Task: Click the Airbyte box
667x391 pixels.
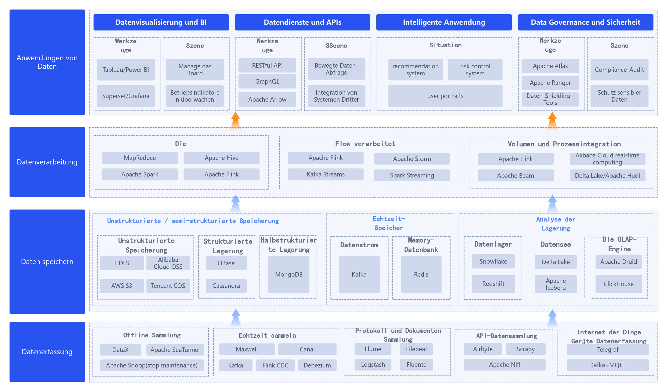Action: [x=482, y=349]
